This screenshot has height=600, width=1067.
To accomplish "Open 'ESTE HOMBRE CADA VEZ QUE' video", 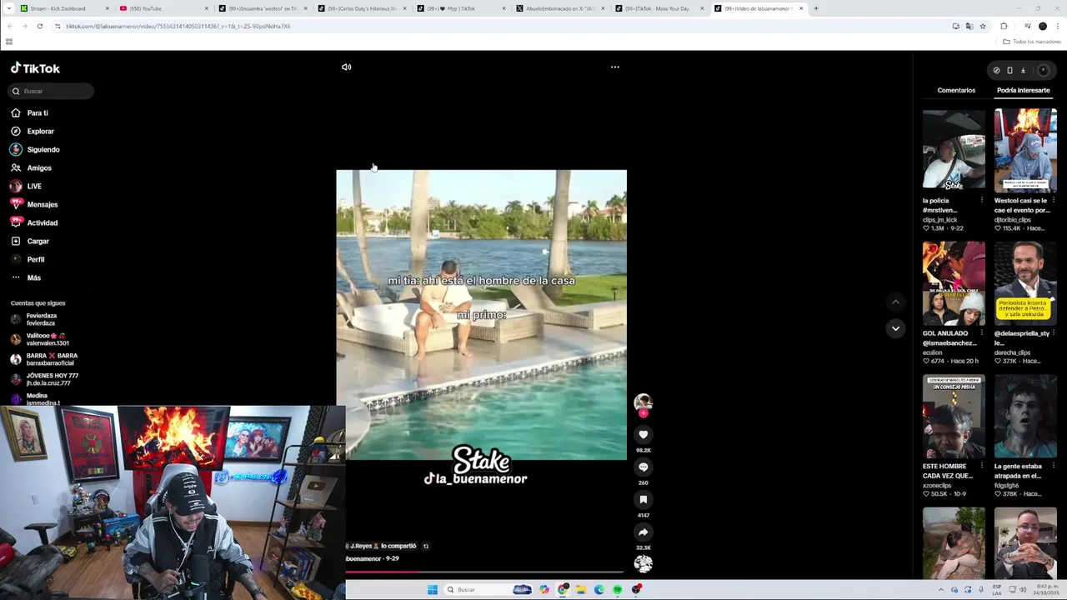I will pos(954,417).
